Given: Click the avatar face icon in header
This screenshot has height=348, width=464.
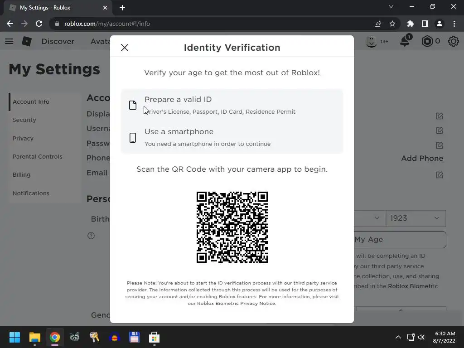Looking at the screenshot, I should click(371, 41).
